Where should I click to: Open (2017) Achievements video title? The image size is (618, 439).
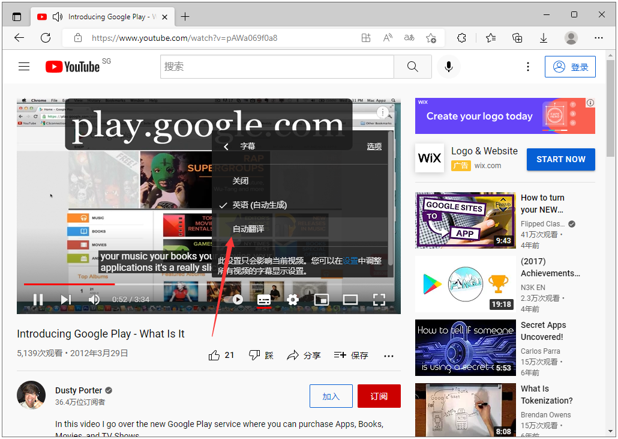[550, 267]
